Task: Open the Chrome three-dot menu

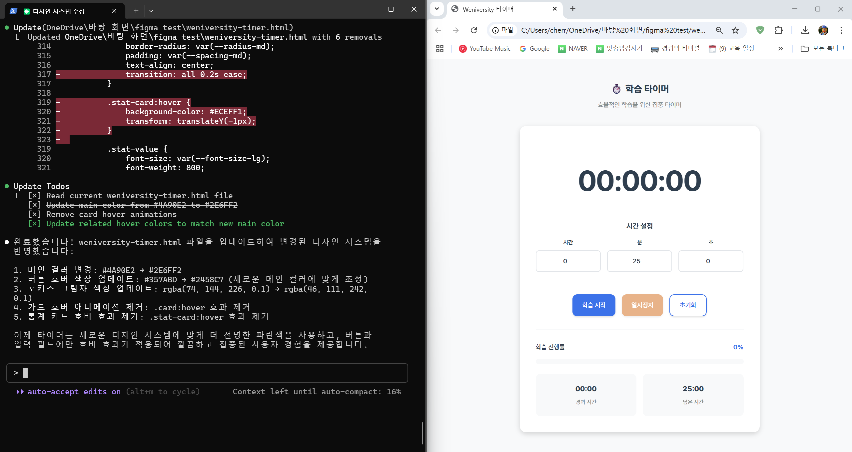Action: 841,30
